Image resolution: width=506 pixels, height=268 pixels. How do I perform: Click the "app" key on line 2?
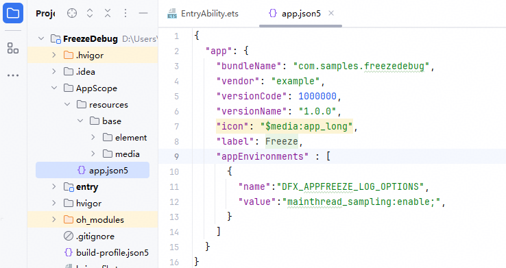point(219,51)
